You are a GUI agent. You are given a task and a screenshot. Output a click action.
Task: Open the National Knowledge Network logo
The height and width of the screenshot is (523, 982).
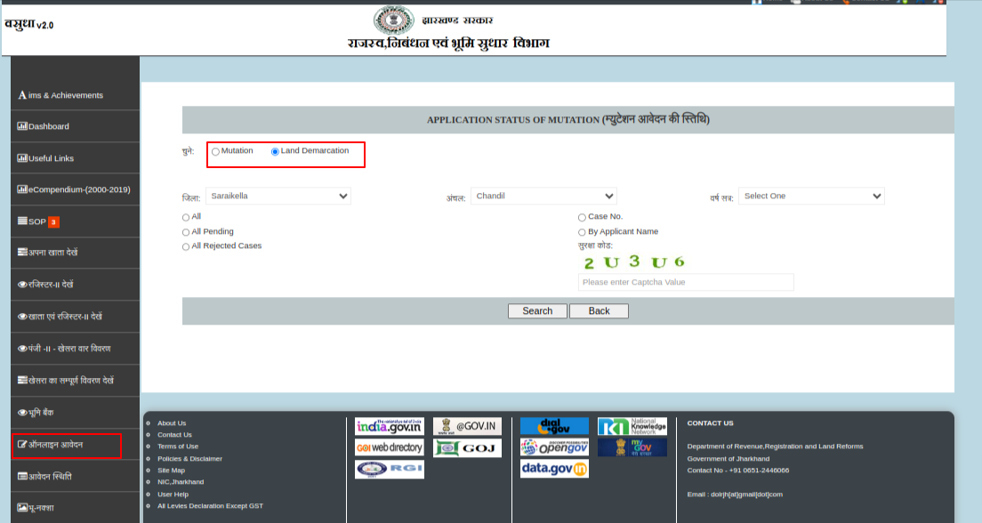coord(631,426)
